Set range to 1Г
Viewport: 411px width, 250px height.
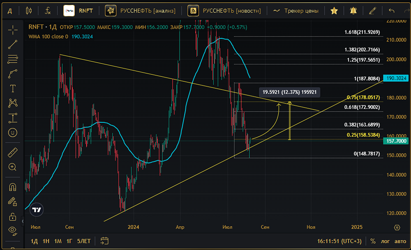tap(69, 241)
